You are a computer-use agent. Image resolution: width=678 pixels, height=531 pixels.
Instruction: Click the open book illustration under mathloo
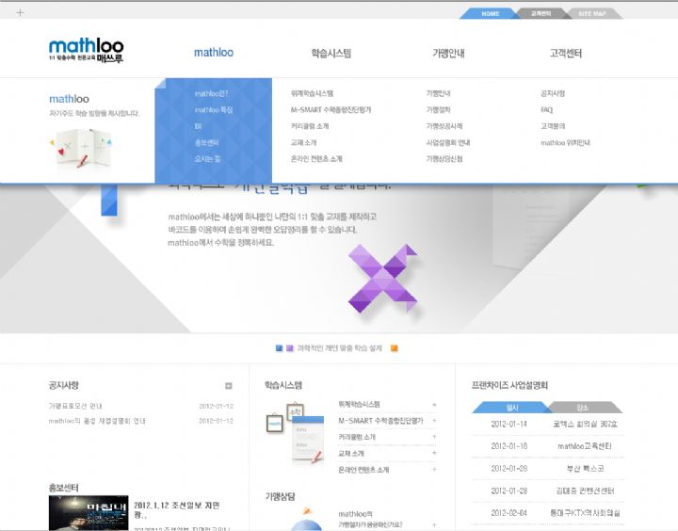pos(81,148)
